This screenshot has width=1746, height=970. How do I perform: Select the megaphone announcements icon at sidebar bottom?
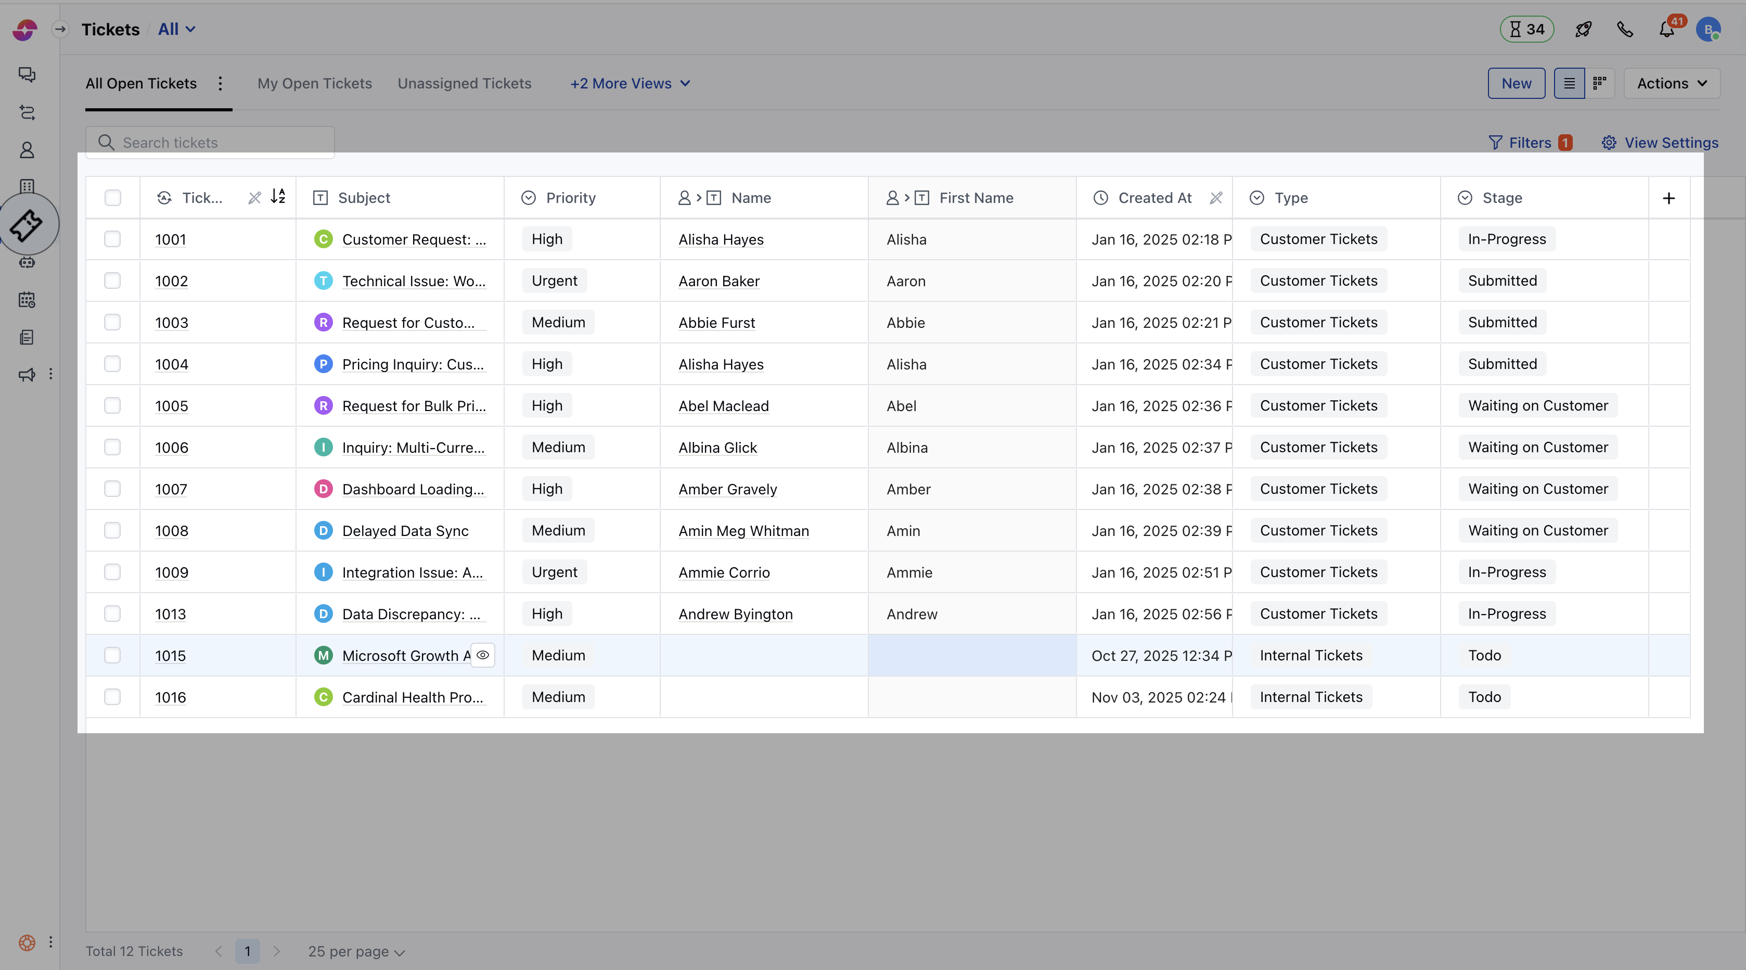pos(26,374)
